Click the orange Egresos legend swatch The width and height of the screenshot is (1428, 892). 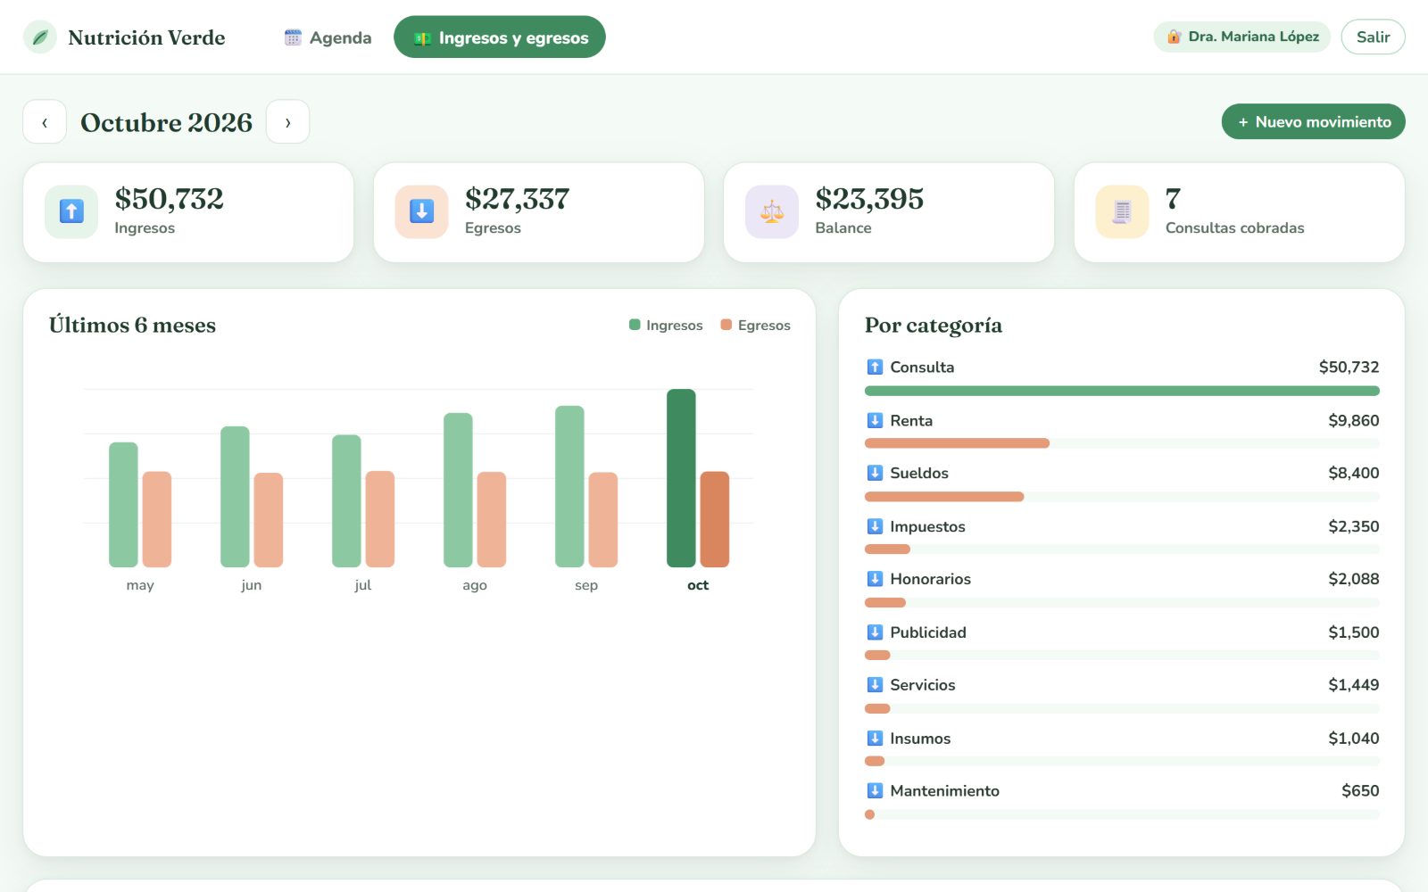[726, 325]
